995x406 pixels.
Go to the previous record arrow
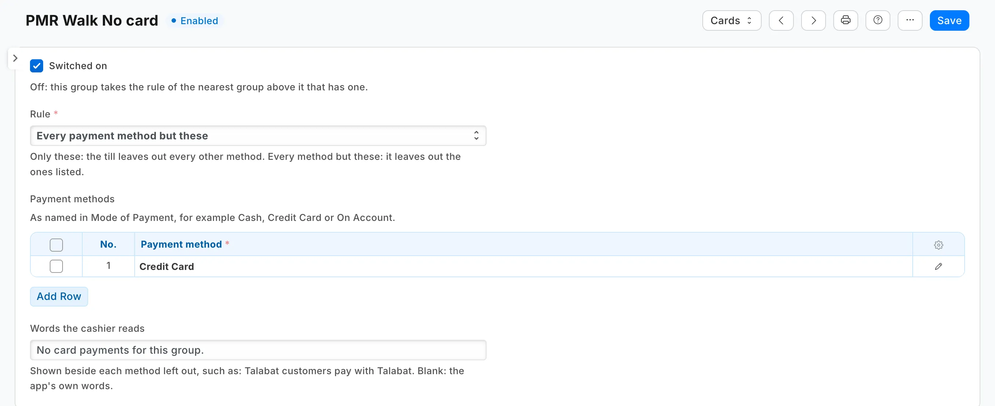pyautogui.click(x=781, y=20)
